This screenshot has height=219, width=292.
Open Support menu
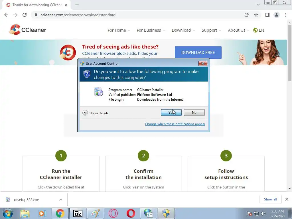click(211, 30)
